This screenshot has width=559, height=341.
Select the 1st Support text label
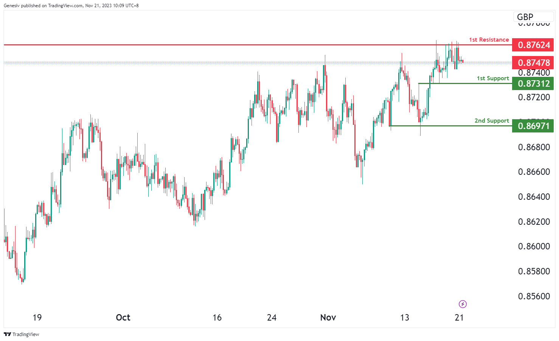[492, 78]
